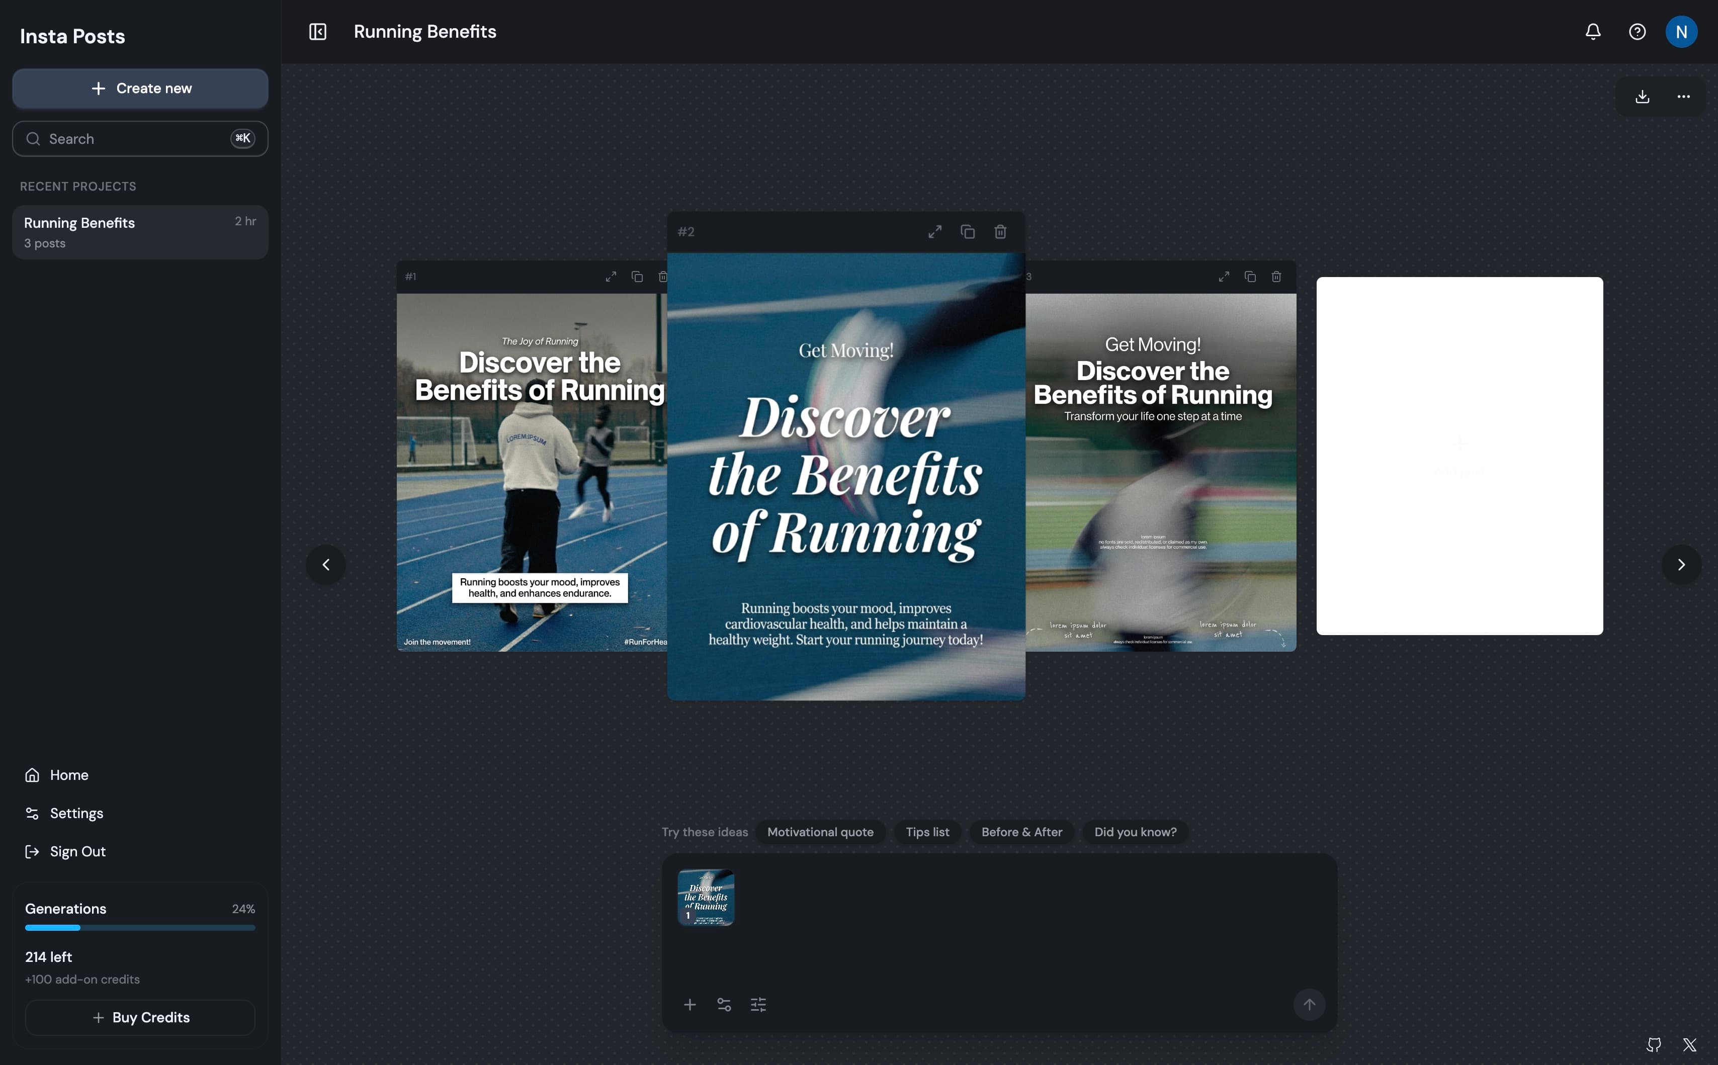Open the prompt adjustments sliders icon
The width and height of the screenshot is (1718, 1065).
pyautogui.click(x=758, y=1005)
